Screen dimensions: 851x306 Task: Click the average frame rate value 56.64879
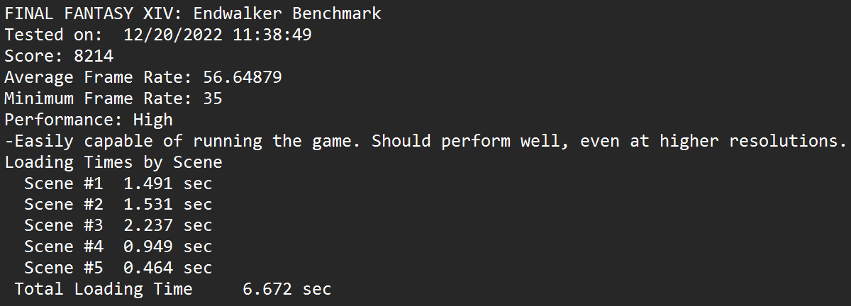(x=243, y=77)
